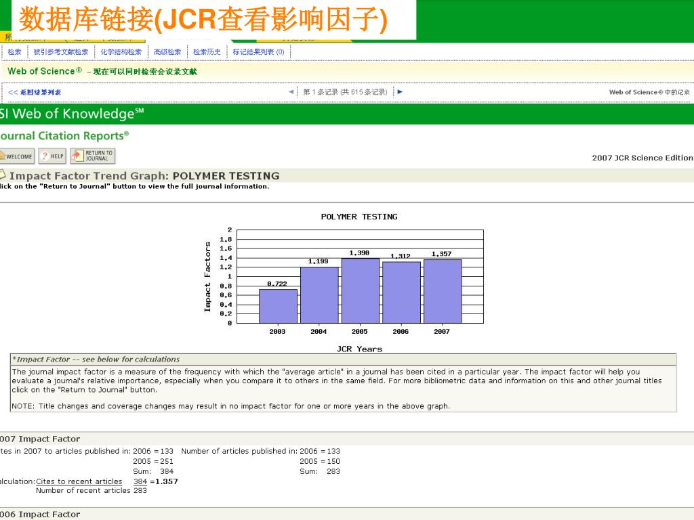Click 'Sum: 283' articles total
The width and height of the screenshot is (694, 520).
320,471
